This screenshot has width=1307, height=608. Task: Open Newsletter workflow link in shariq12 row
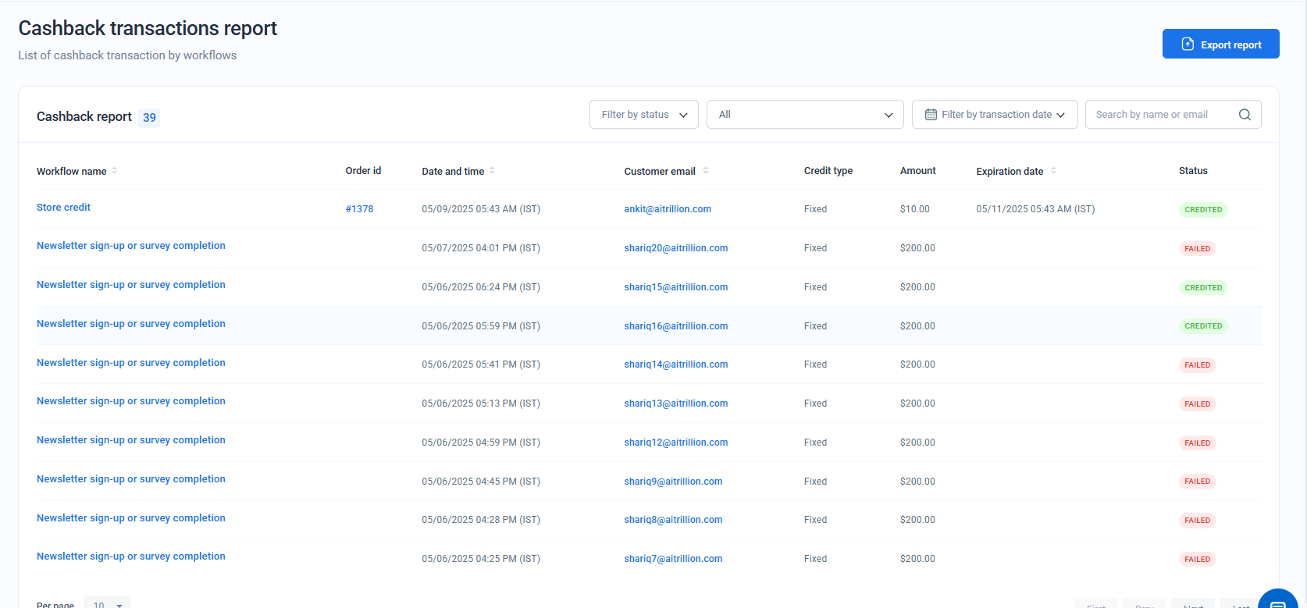pos(131,439)
